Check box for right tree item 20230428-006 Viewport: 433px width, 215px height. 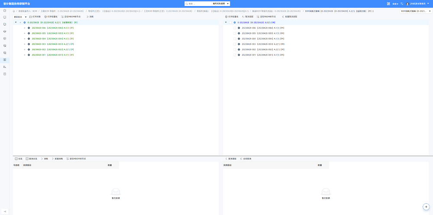(x=235, y=28)
